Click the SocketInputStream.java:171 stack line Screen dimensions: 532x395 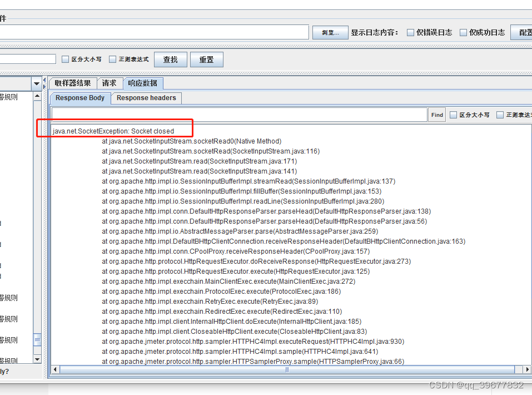click(200, 161)
